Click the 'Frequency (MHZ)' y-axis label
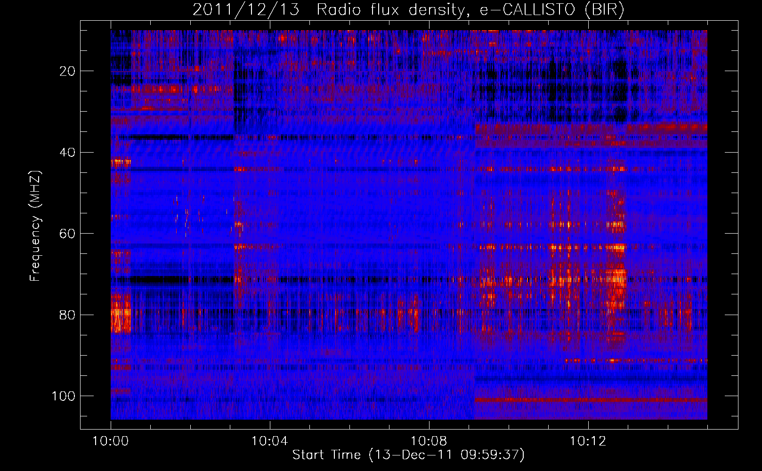This screenshot has height=471, width=762. point(35,226)
